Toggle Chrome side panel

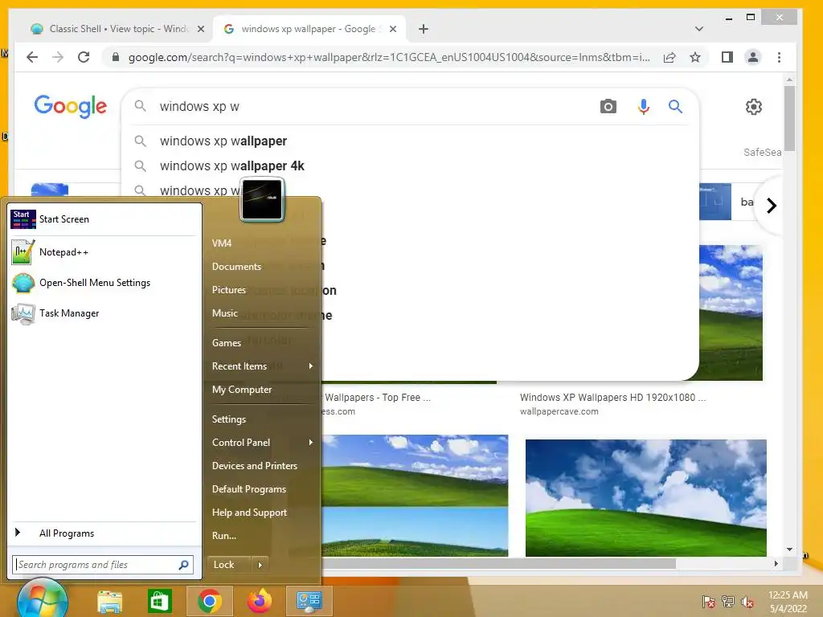(727, 57)
